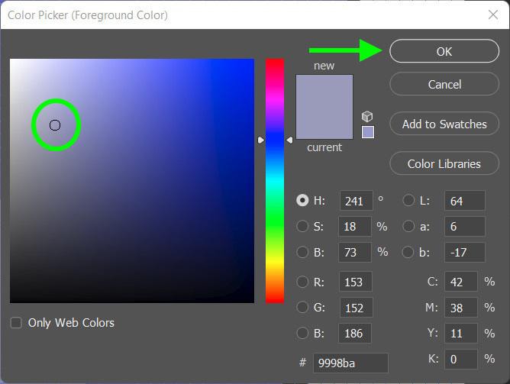Click the small color selection circle marker
The width and height of the screenshot is (510, 384).
coord(55,125)
